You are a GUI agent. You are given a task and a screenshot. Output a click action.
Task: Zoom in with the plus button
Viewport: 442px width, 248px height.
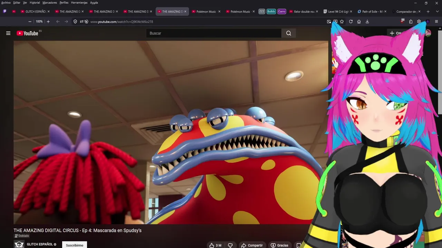pyautogui.click(x=48, y=22)
